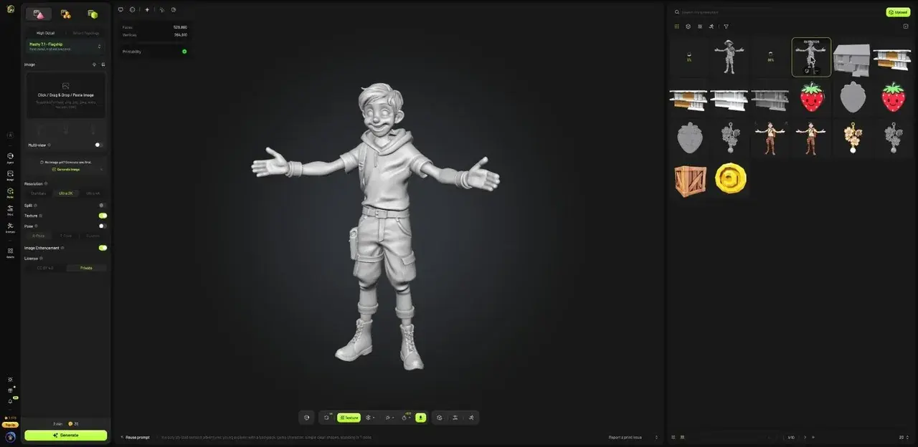Click the monitor view icon in the viewport toolbar
Viewport: 918px width, 447px height.
[120, 10]
